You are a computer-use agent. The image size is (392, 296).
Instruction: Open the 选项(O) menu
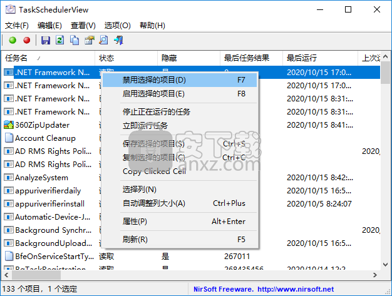(117, 25)
